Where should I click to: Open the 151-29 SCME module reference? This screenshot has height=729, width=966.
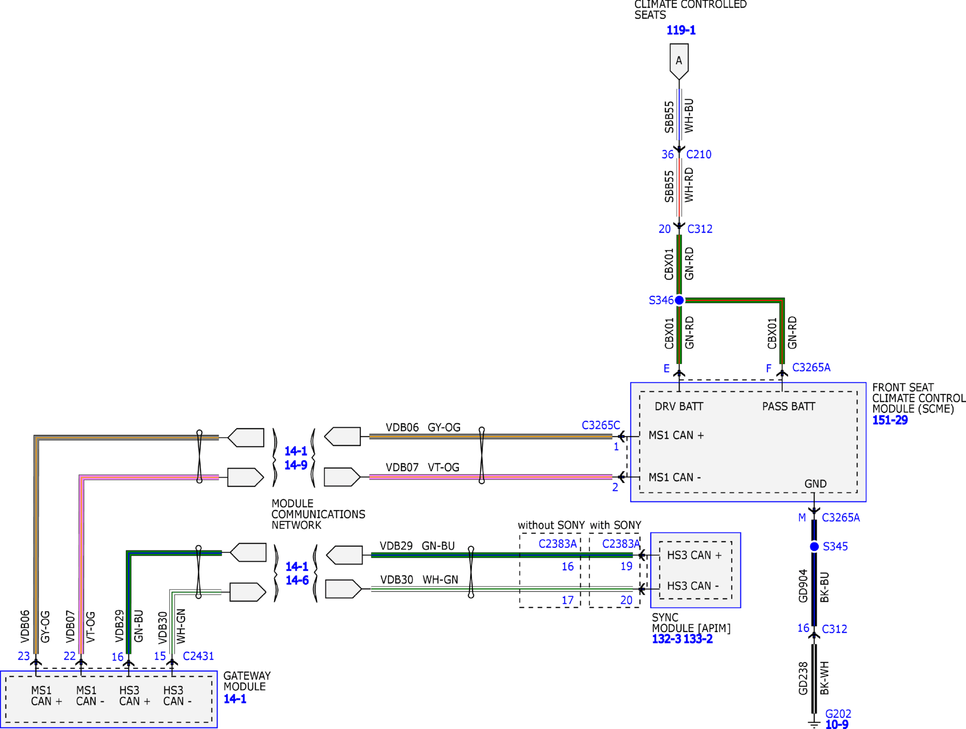pos(890,421)
